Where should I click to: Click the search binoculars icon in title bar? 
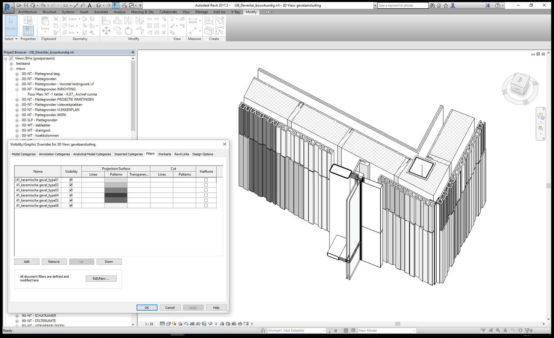[x=432, y=5]
